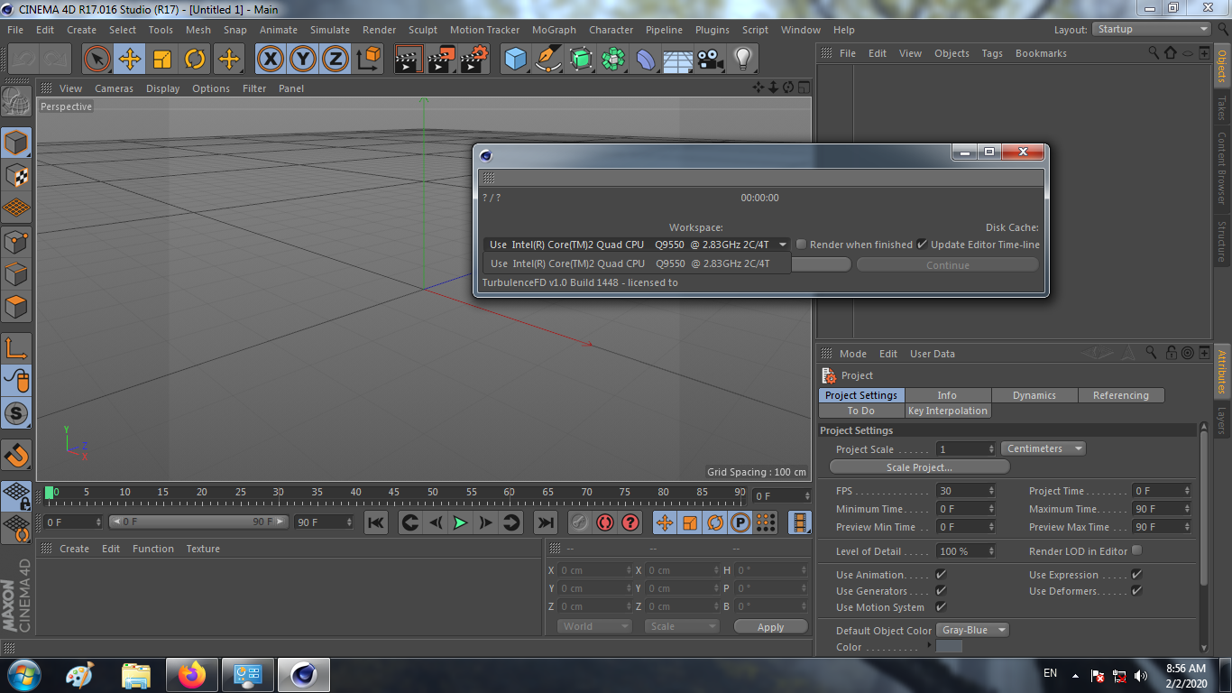Viewport: 1232px width, 693px height.
Task: Toggle the Y axis lock icon
Action: coord(303,60)
